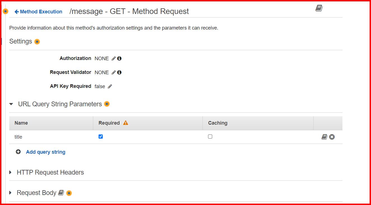Show info for Authorization setting
Screen dimensions: 371x205
(x=119, y=59)
